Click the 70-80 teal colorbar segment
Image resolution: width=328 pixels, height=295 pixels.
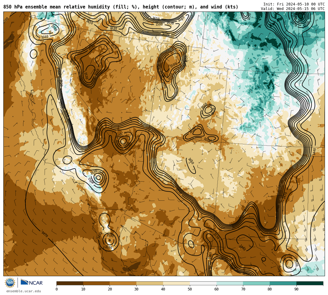256,283
